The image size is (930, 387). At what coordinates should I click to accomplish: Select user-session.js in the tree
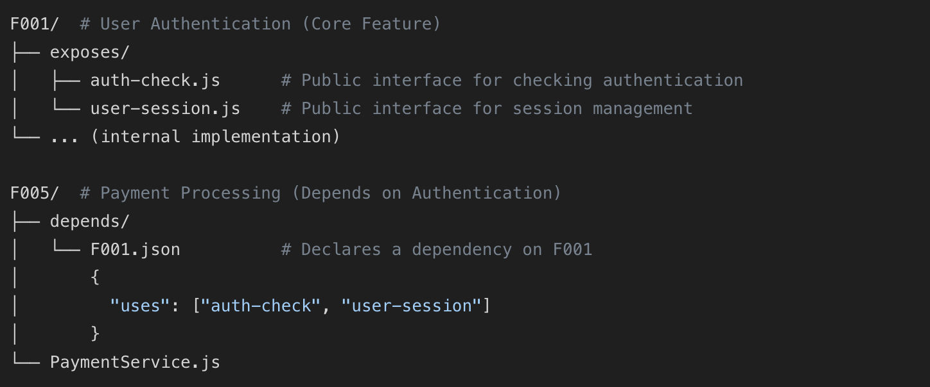pos(165,108)
